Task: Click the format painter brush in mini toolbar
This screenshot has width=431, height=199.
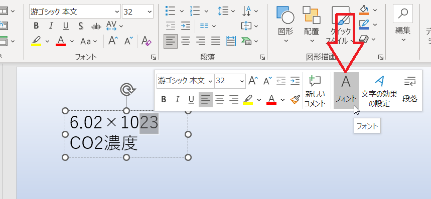Action: coord(295,100)
